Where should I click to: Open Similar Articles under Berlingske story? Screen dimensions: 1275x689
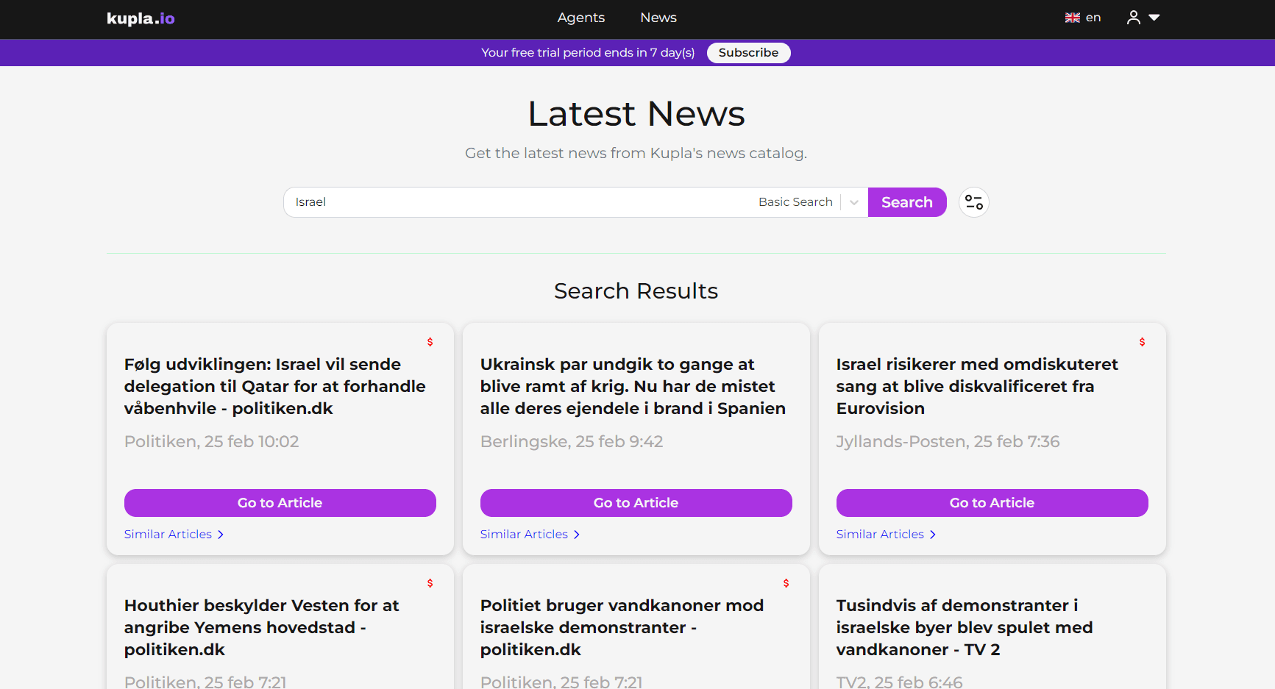pos(530,535)
